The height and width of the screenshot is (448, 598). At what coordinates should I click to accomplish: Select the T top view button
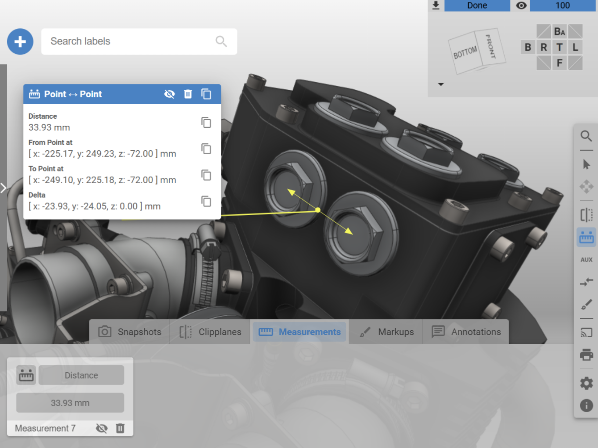coord(559,47)
